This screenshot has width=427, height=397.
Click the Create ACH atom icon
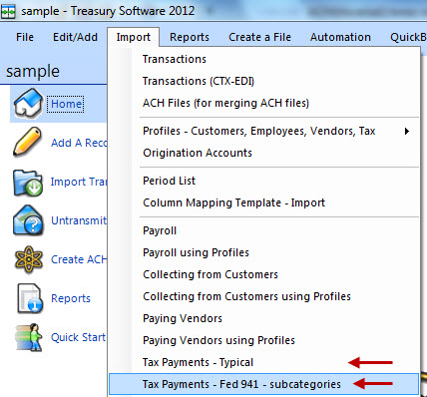pos(29,259)
